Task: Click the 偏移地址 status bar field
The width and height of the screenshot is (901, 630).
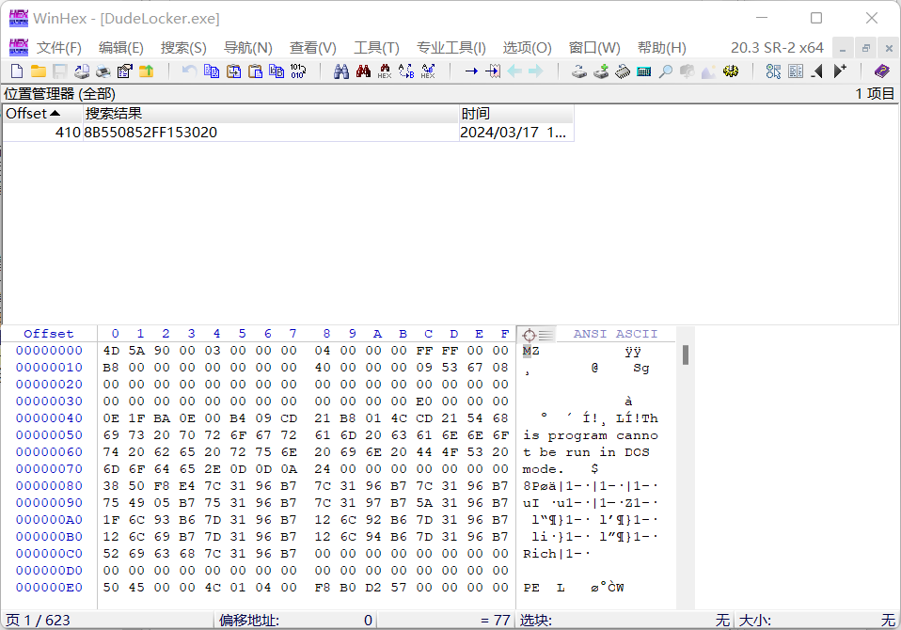Action: click(x=294, y=621)
